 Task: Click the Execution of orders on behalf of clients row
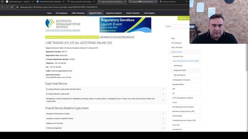[x=106, y=119]
